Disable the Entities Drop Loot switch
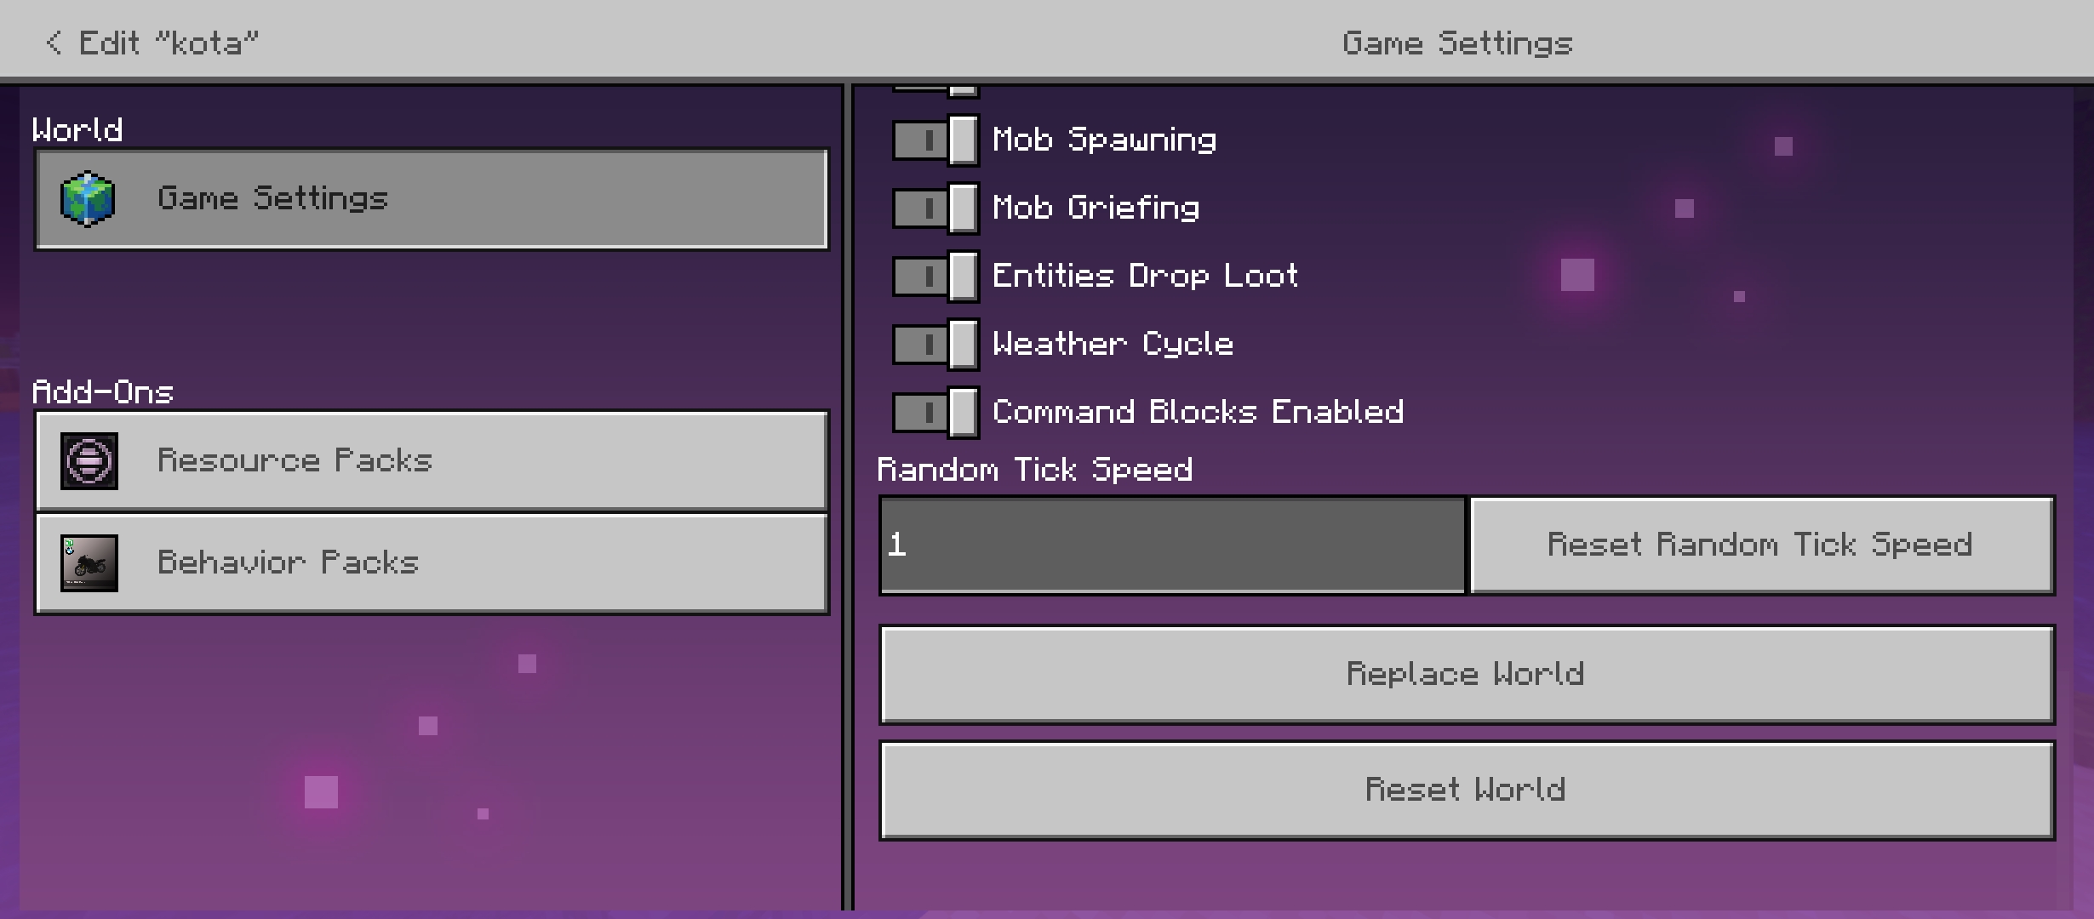The height and width of the screenshot is (919, 2094). click(935, 276)
